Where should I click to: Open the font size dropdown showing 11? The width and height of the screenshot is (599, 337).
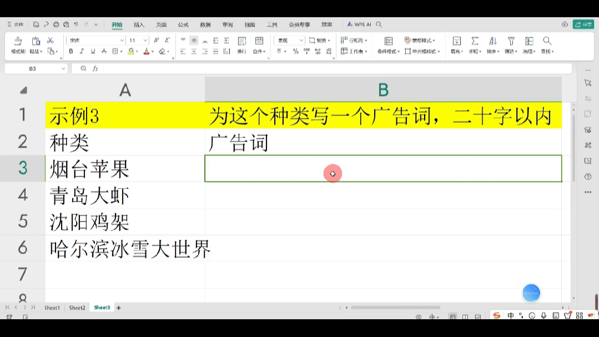tap(145, 41)
